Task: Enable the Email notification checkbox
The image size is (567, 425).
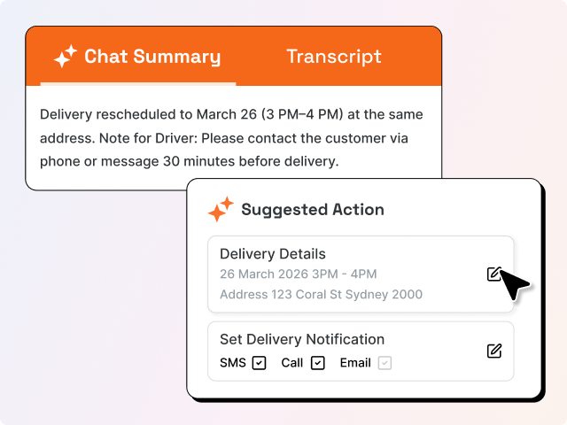Action: coord(384,362)
